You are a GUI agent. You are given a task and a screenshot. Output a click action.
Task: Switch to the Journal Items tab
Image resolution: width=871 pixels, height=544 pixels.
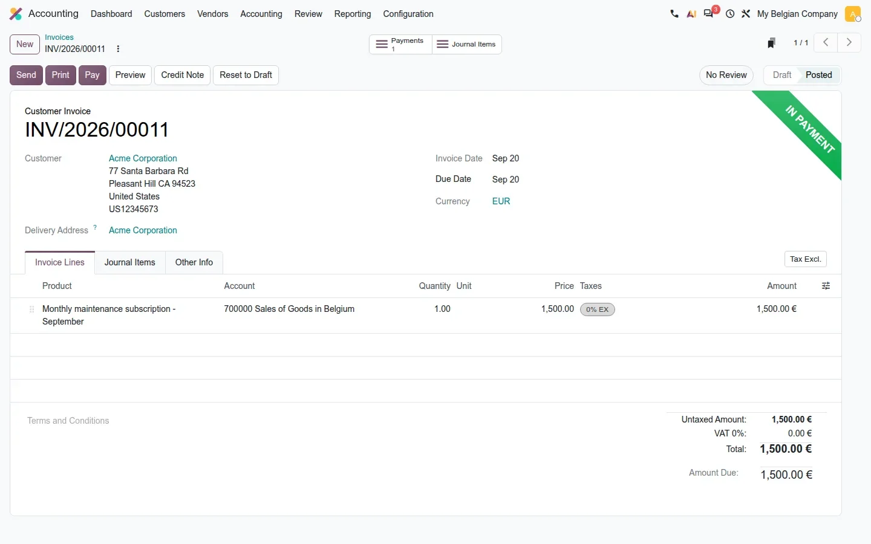pos(130,262)
